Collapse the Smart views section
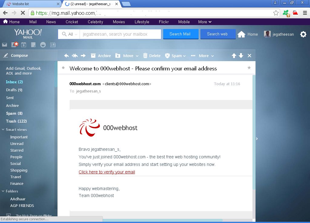 [3, 129]
